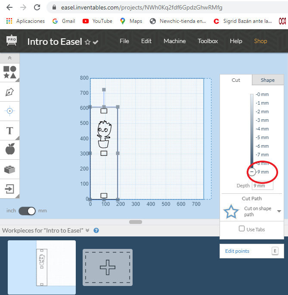Click the -0 mm depth mark
288x295 pixels.
pyautogui.click(x=262, y=94)
